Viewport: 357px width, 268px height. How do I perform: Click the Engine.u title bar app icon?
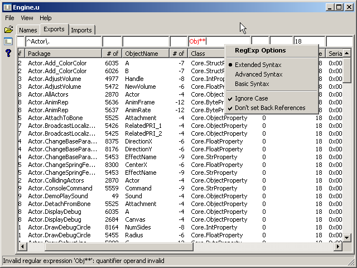click(x=7, y=7)
